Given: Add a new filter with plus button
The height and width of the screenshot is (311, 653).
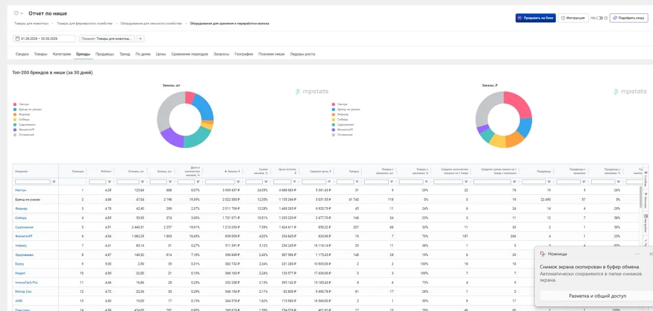Looking at the screenshot, I should tap(141, 39).
